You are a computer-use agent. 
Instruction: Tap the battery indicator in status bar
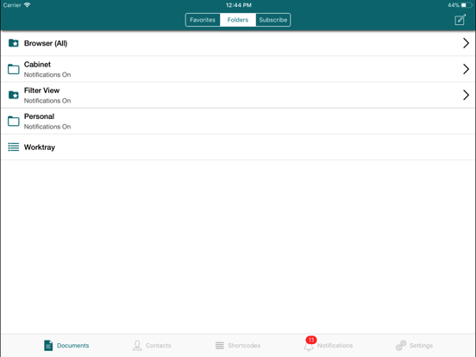tap(467, 5)
